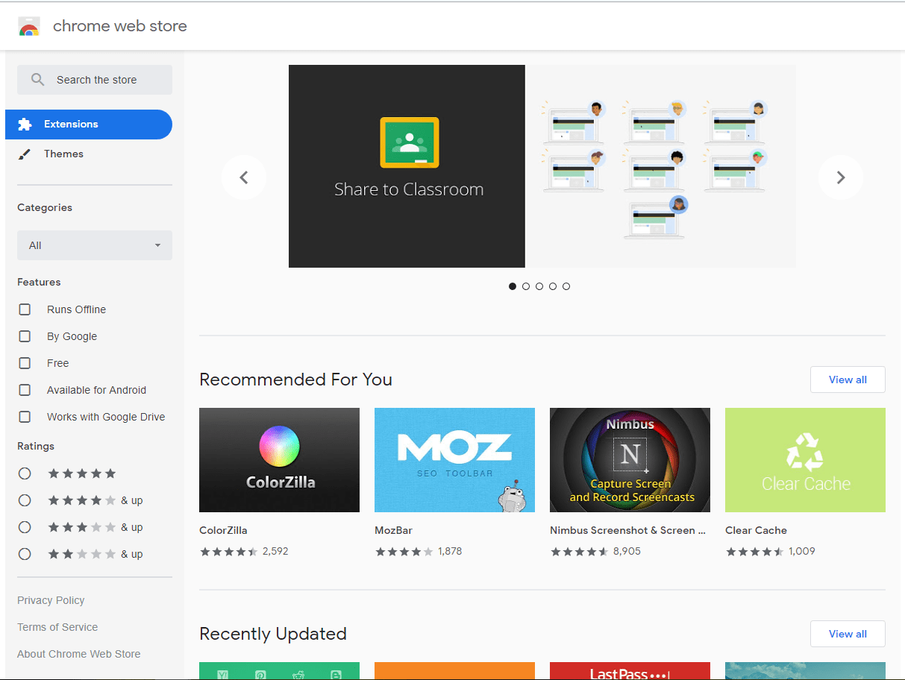Open the LastPass recently updated tile

click(x=630, y=671)
